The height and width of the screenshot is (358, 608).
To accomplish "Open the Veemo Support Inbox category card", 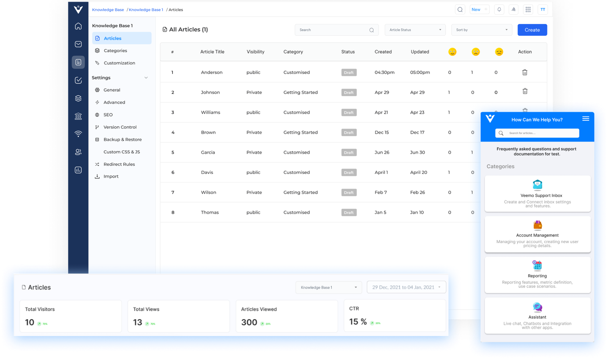I will click(537, 194).
